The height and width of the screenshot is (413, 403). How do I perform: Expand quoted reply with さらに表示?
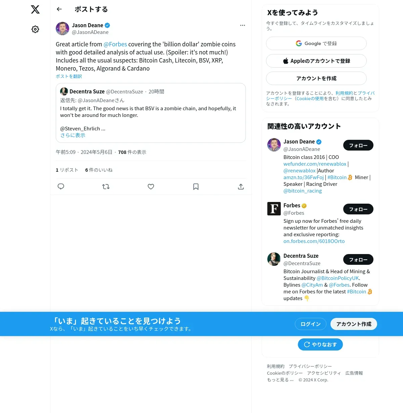pos(73,135)
